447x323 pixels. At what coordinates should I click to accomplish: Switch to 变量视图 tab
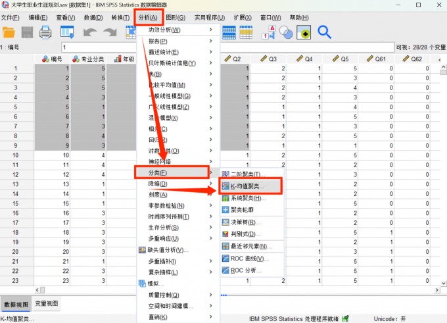pos(47,304)
